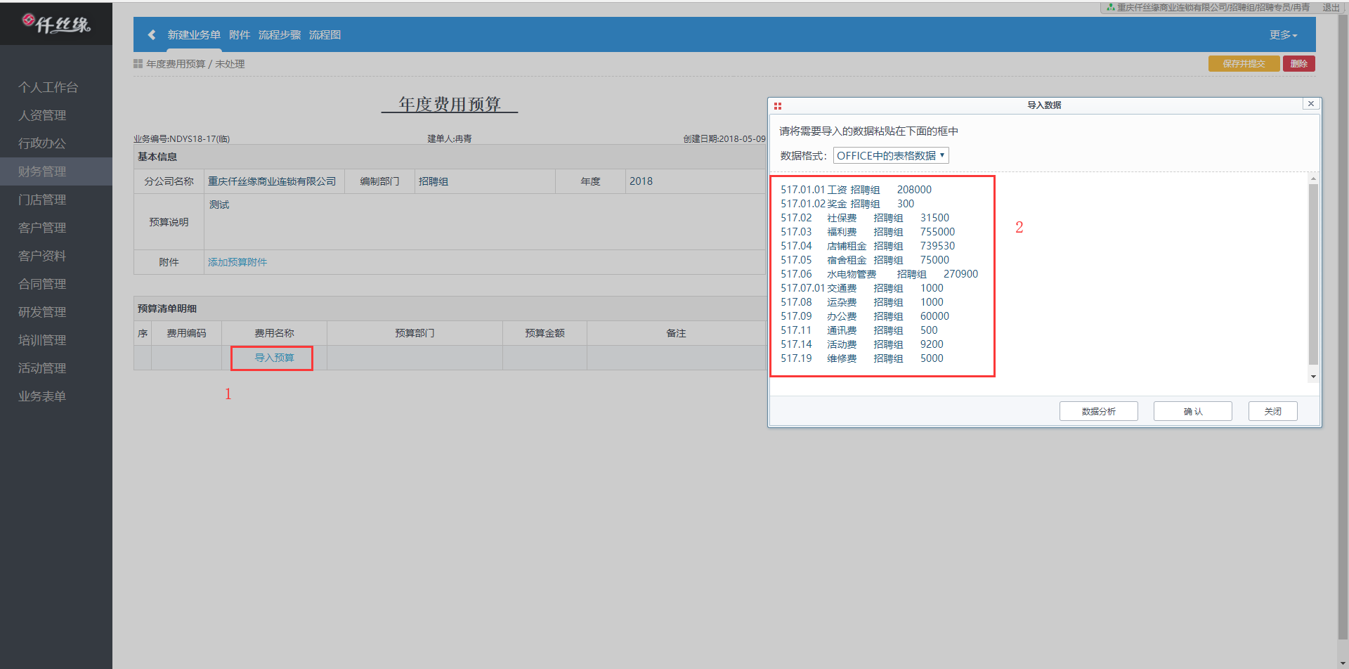Open 财务管理 in the sidebar
The height and width of the screenshot is (669, 1349).
point(42,171)
